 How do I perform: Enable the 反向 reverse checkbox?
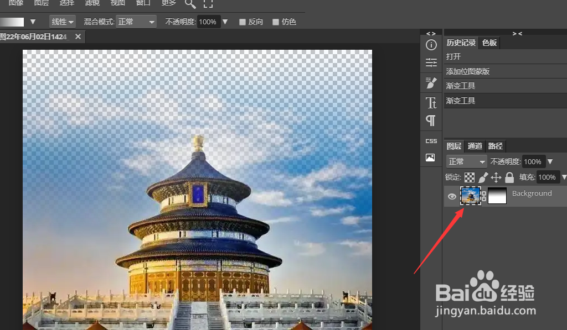pyautogui.click(x=241, y=22)
